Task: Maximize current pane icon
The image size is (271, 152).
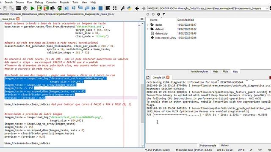Action: point(108,8)
